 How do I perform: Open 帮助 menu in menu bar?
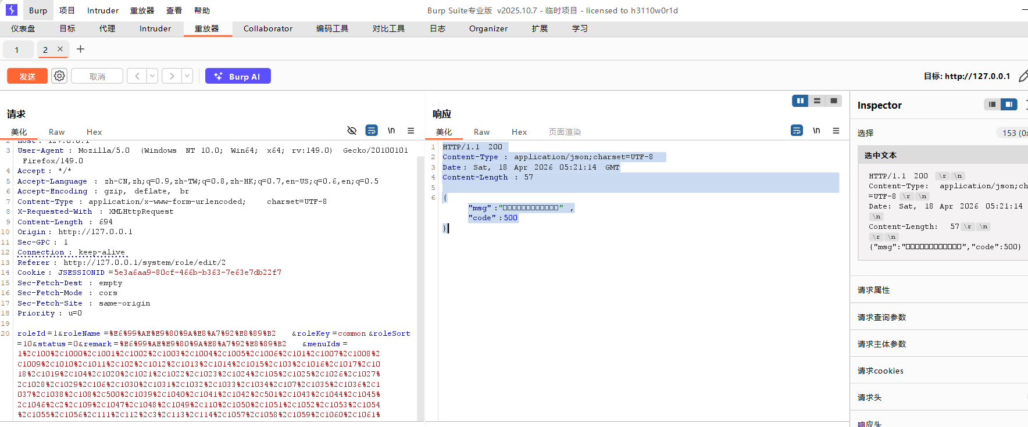point(202,10)
